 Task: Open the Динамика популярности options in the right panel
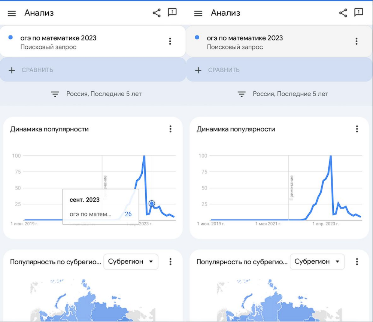pyautogui.click(x=357, y=129)
